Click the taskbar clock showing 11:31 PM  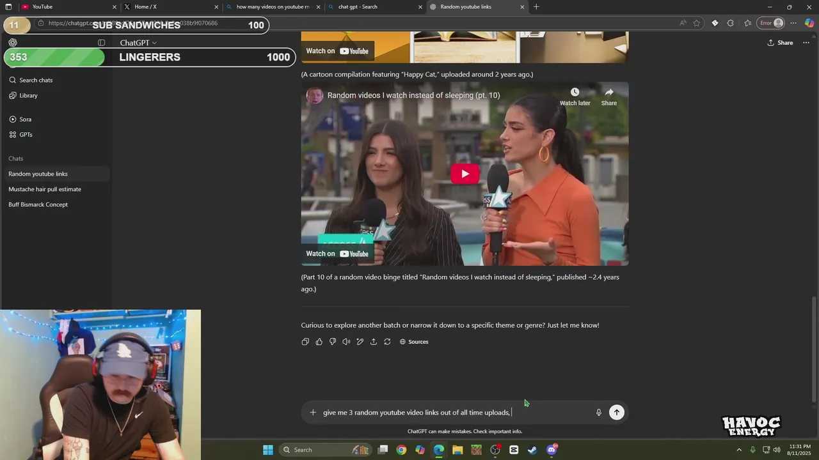click(800, 450)
